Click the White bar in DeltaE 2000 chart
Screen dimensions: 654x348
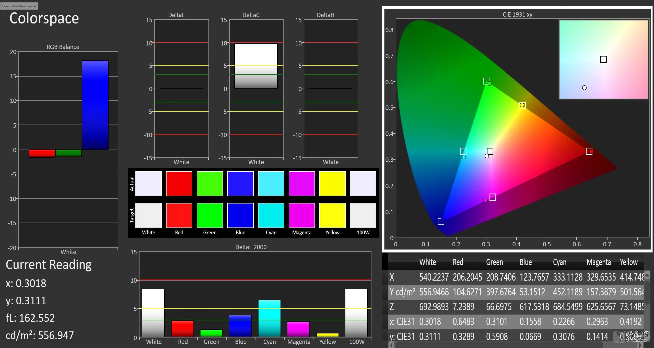click(153, 313)
